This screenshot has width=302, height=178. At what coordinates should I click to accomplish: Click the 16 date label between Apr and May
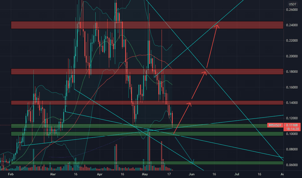[122, 174]
